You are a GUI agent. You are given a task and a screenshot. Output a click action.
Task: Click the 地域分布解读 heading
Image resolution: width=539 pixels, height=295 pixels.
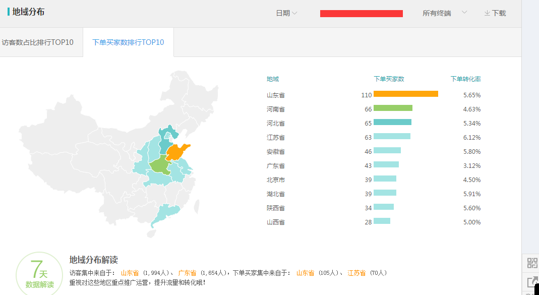93,260
